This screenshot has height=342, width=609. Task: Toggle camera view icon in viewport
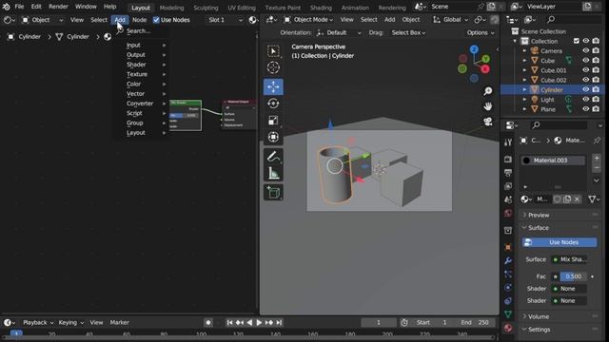488,122
